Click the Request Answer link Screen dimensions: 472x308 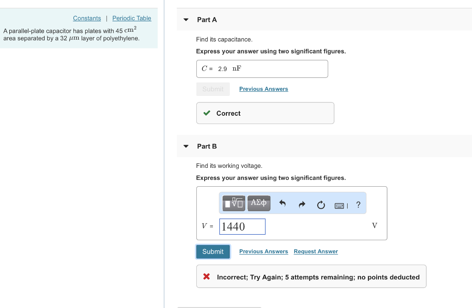(x=316, y=251)
